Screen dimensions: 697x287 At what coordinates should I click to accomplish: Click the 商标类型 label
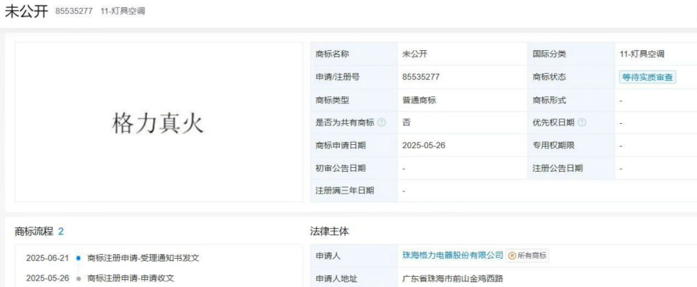(x=332, y=100)
